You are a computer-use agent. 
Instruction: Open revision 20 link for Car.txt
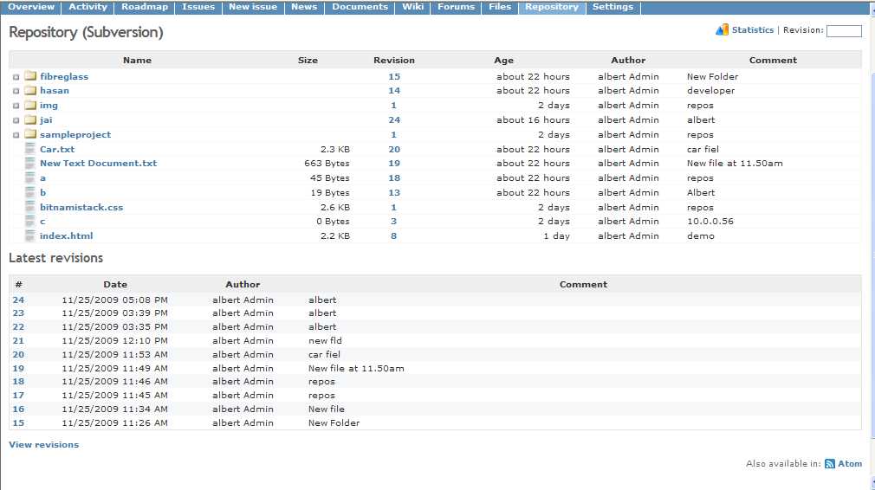click(394, 149)
